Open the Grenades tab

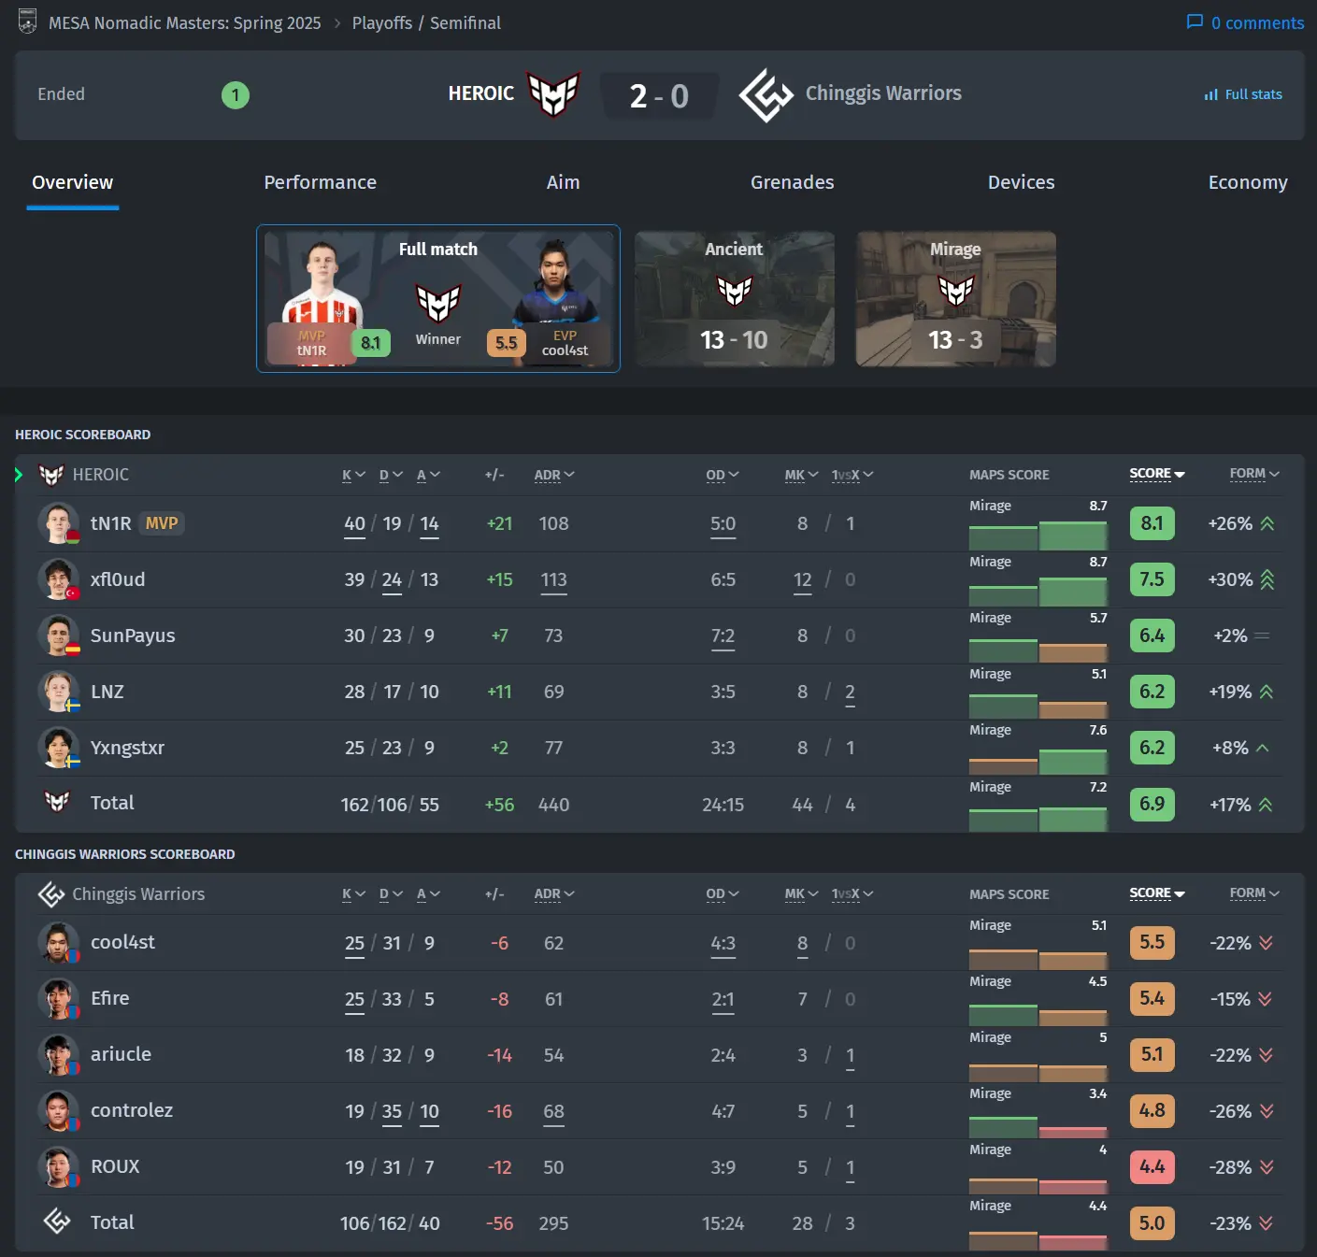793,182
